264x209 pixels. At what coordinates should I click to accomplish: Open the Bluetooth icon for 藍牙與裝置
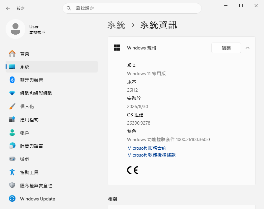click(12, 80)
